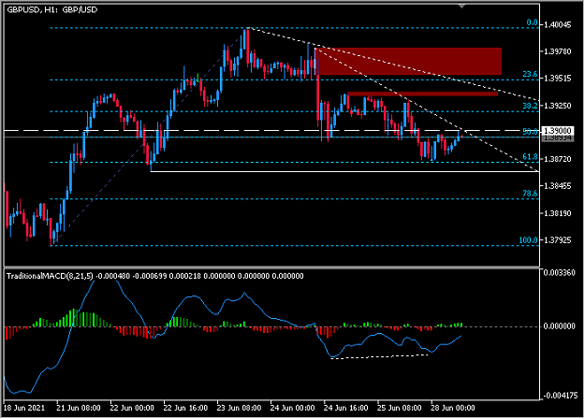The image size is (585, 419).
Task: Click the 1.37925 price axis value
Action: [x=558, y=240]
